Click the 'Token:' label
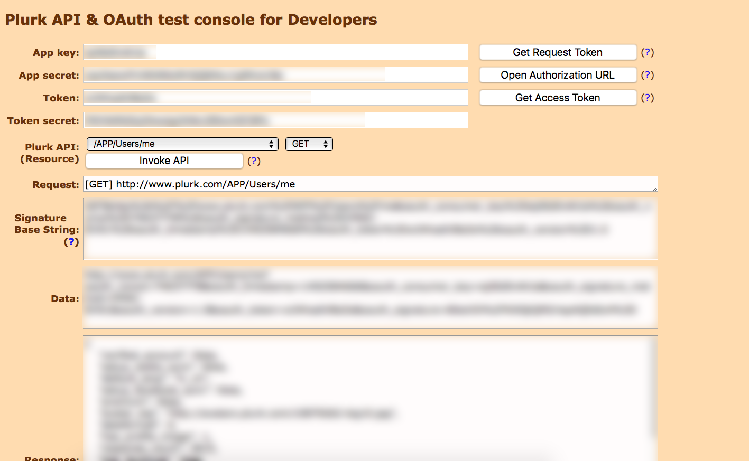The image size is (749, 461). click(x=61, y=98)
